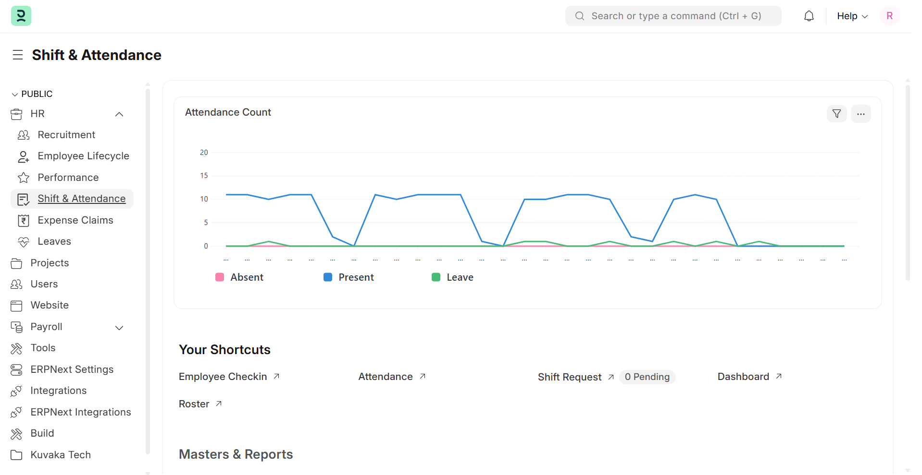Go to Recruitment in sidebar
Screen dimensions: 922x475
tap(66, 135)
